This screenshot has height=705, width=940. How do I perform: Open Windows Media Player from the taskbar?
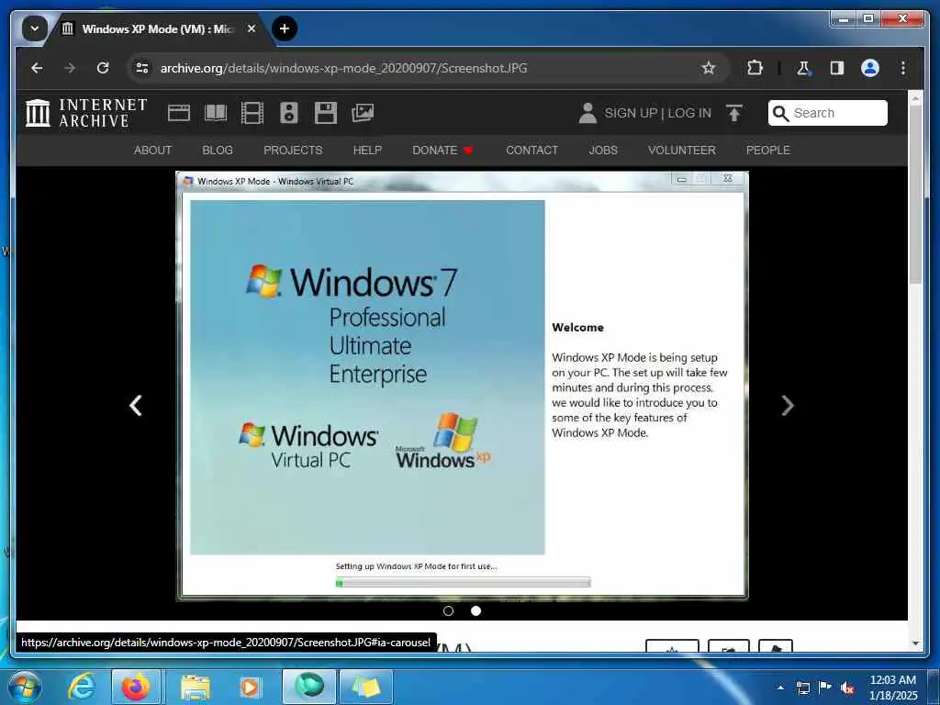[250, 688]
